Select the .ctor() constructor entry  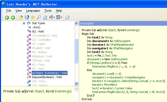point(36,27)
